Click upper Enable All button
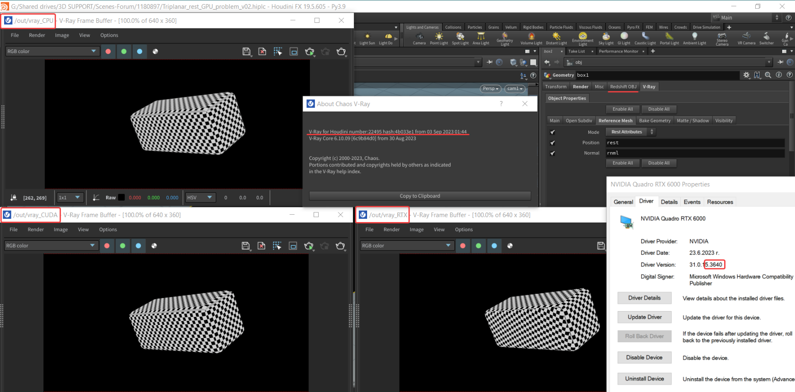795x392 pixels. [x=623, y=109]
